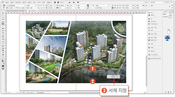Open the Glyphs panel

tap(151, 51)
